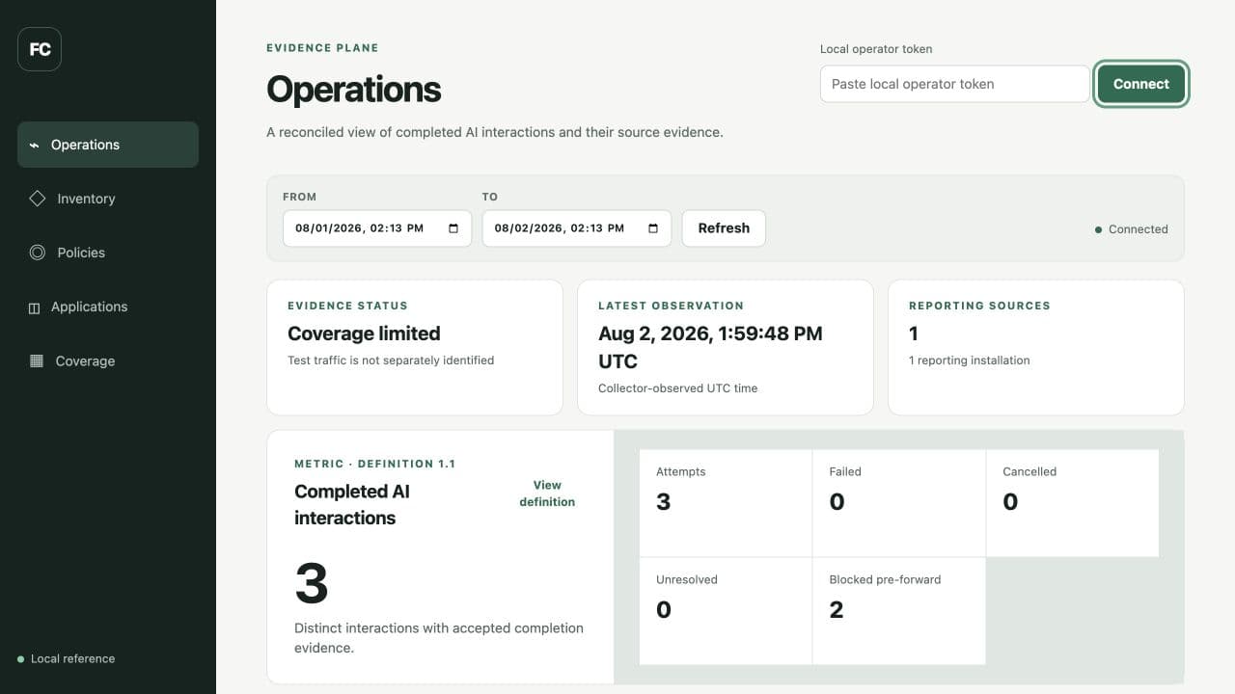Click the Coverage grid icon
This screenshot has height=694, width=1235.
point(37,360)
